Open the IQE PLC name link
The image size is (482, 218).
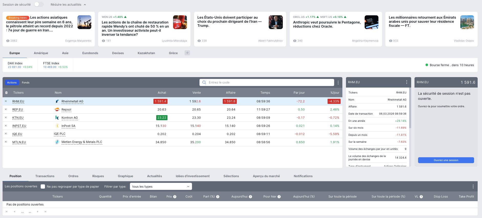pyautogui.click(x=60, y=134)
